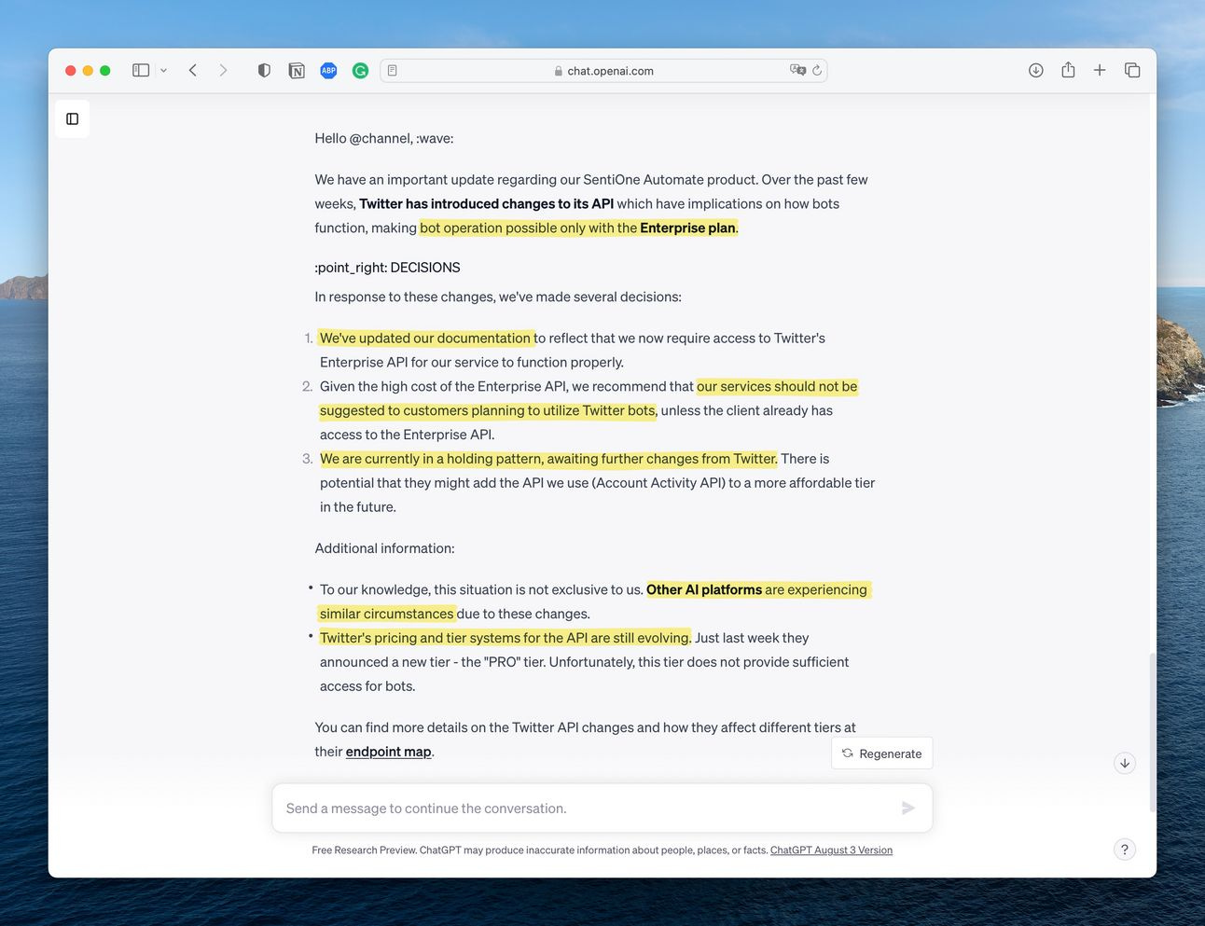Open the ChatGPT sidebar panel icon
The image size is (1205, 926).
(73, 119)
